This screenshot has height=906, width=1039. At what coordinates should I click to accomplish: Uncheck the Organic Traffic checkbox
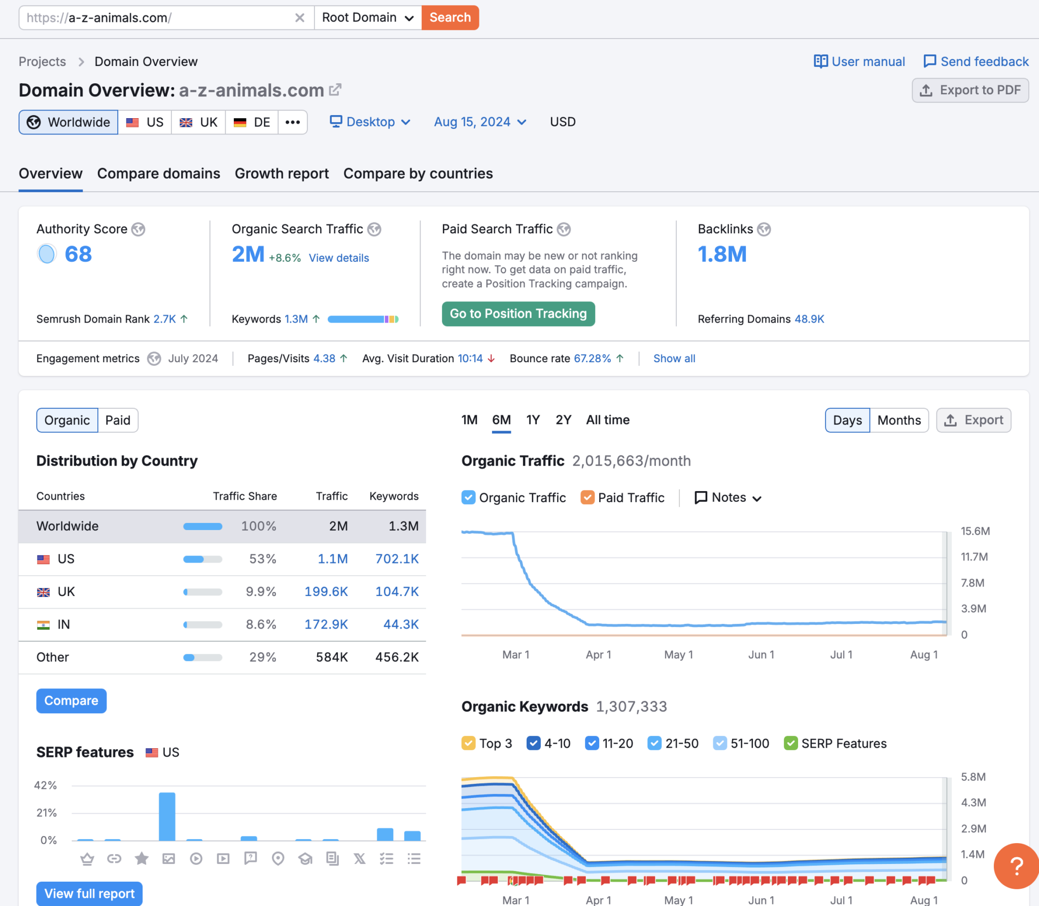coord(468,497)
